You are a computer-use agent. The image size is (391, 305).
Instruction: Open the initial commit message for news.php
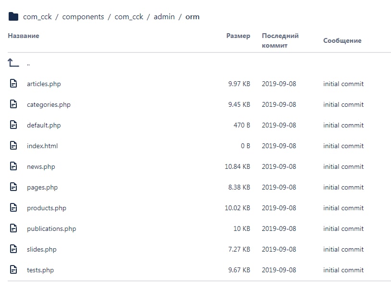pos(343,166)
